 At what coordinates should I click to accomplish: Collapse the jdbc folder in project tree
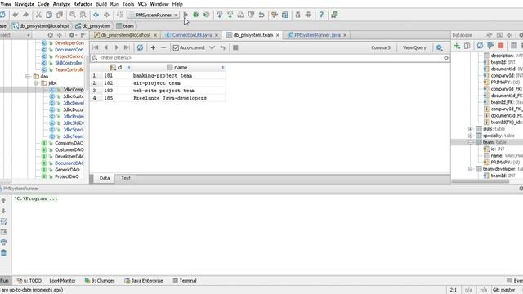pyautogui.click(x=36, y=83)
